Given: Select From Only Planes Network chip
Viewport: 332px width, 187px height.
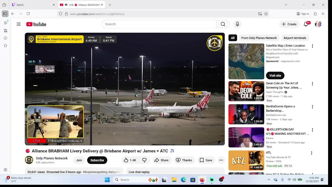Looking at the screenshot, I should tap(259, 38).
